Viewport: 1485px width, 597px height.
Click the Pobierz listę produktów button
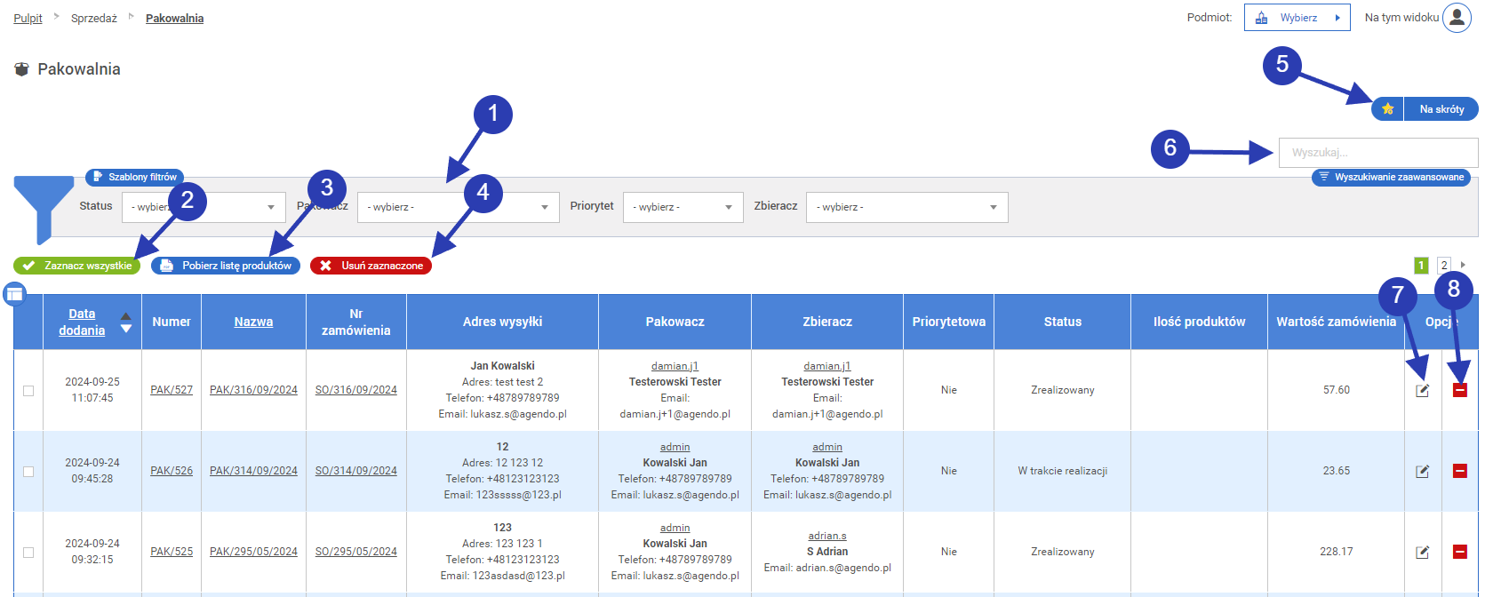pyautogui.click(x=226, y=266)
